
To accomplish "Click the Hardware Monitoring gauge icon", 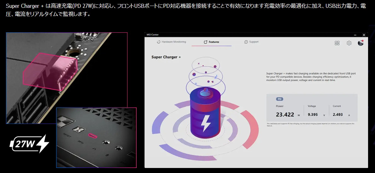I will click(x=158, y=42).
